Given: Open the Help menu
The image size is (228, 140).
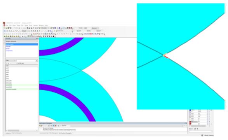Looking at the screenshot, I should [x=46, y=25].
